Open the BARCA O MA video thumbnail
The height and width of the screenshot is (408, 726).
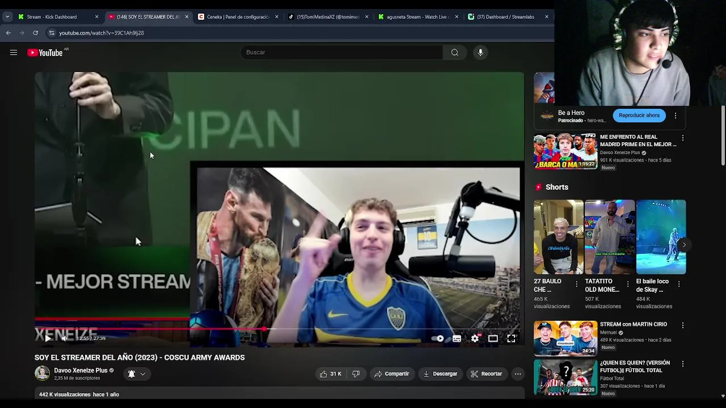pos(565,151)
